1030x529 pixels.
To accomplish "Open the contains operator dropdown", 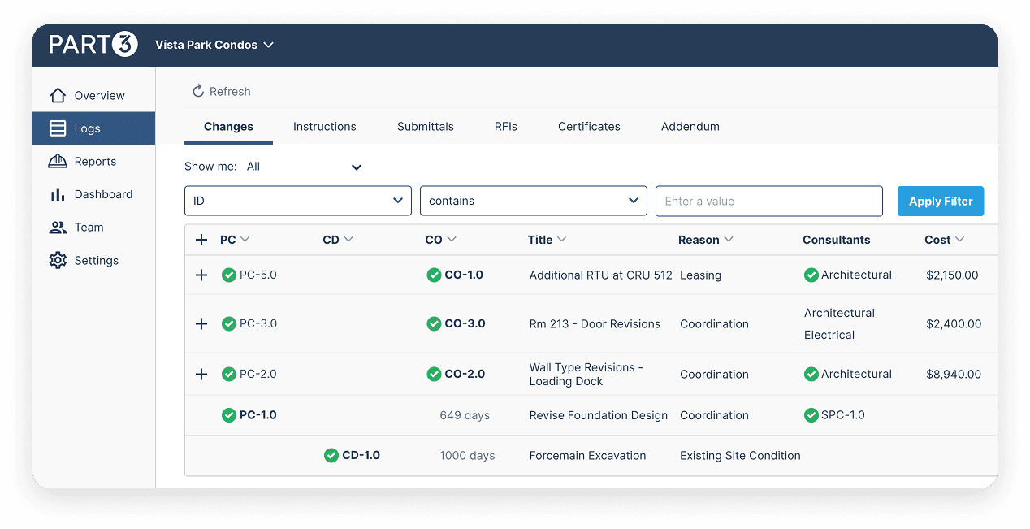I will tap(534, 201).
